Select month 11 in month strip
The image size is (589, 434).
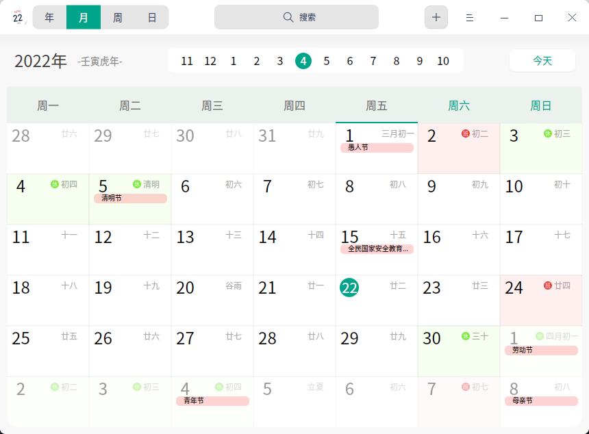coord(187,61)
